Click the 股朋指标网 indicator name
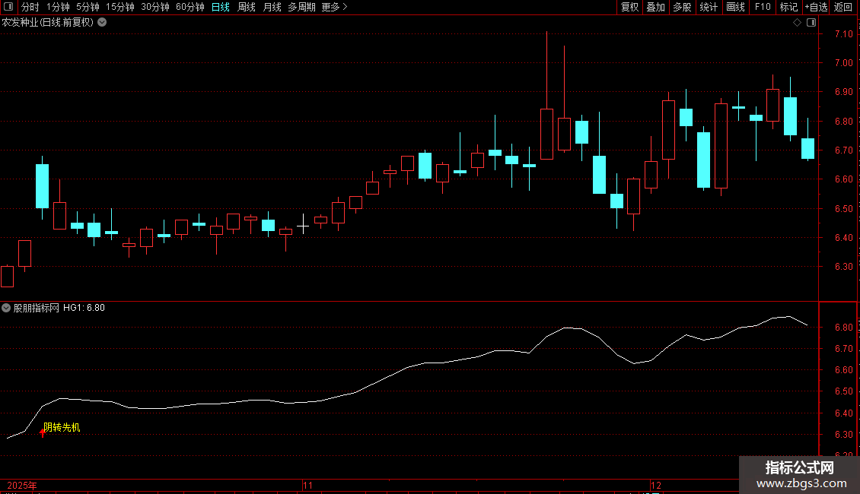Image resolution: width=860 pixels, height=494 pixels. coord(37,308)
